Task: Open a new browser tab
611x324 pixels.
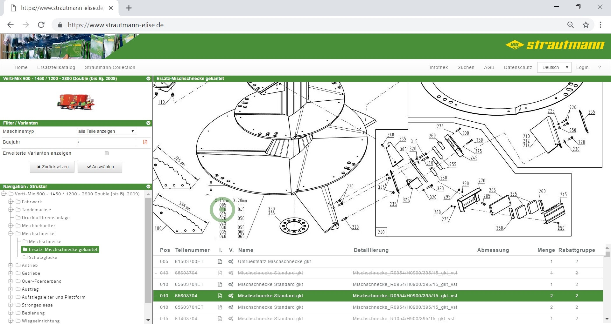Action: tap(129, 8)
